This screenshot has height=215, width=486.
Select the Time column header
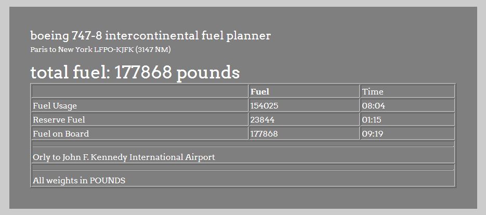(x=373, y=92)
